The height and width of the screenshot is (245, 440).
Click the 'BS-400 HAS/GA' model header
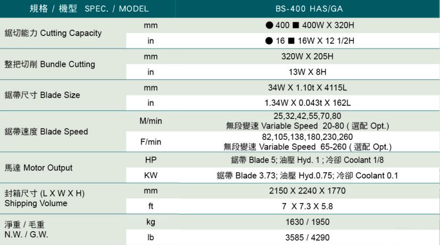pyautogui.click(x=309, y=9)
